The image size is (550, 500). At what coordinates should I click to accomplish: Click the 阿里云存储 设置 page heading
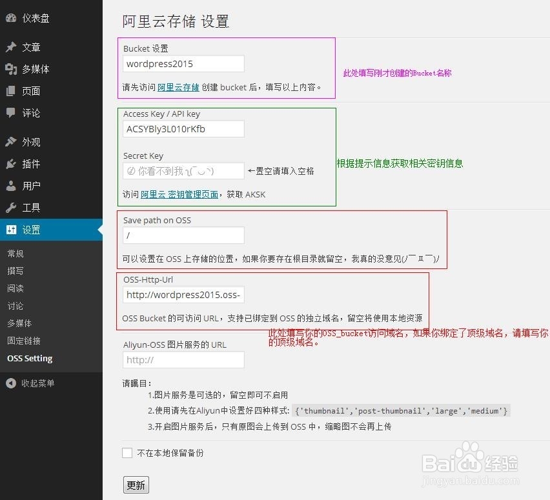coord(176,21)
